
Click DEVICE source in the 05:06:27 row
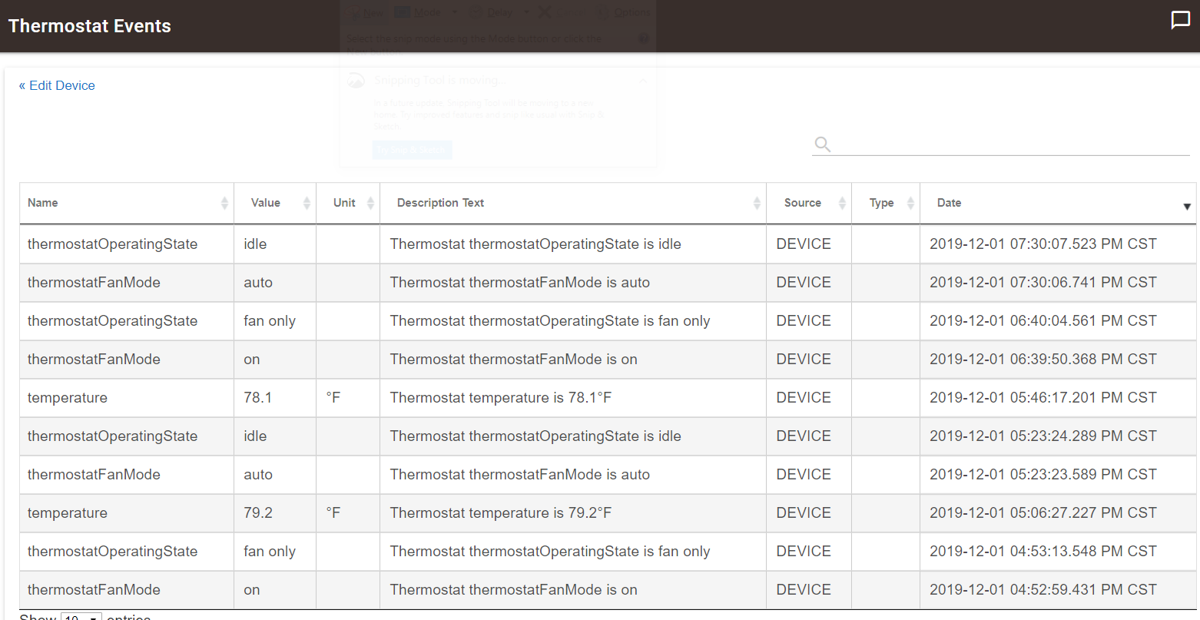pyautogui.click(x=804, y=513)
